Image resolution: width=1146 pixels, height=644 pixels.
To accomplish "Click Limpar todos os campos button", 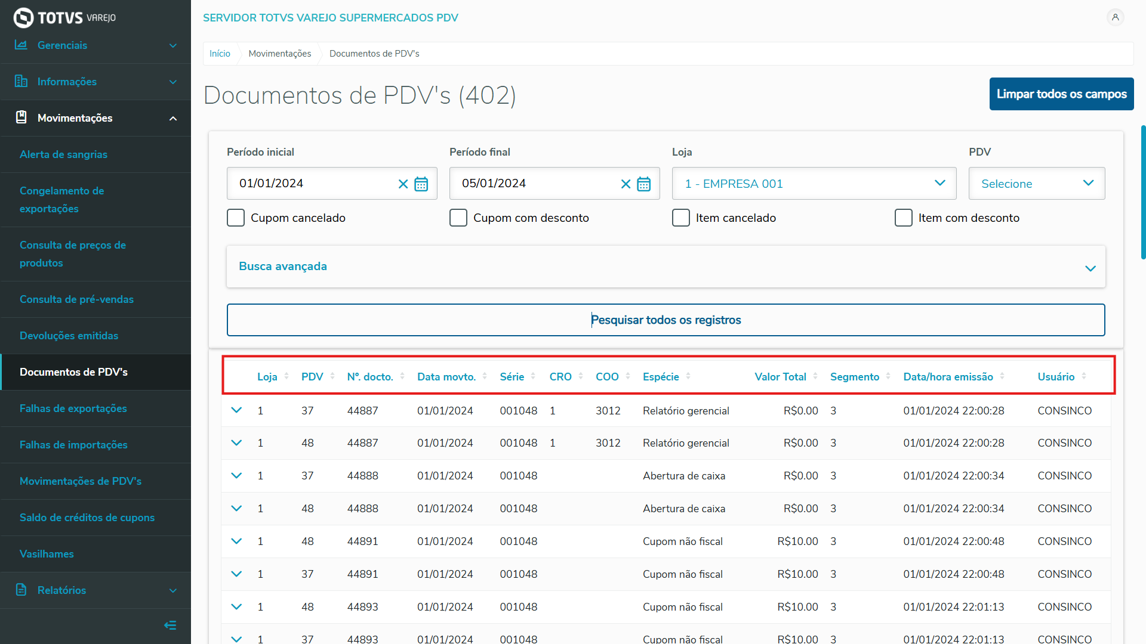I will click(x=1061, y=94).
